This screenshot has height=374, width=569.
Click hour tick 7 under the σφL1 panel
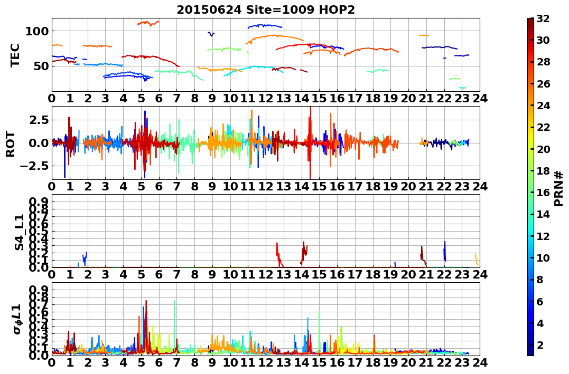[x=177, y=362]
